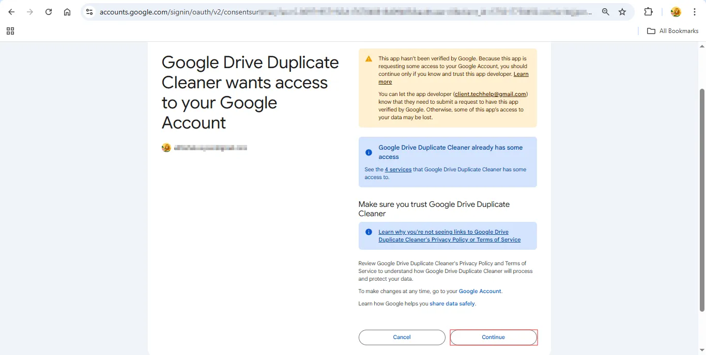Click the client.techhelp@gmail.com developer link
Screen dimensions: 706x355
click(x=490, y=94)
